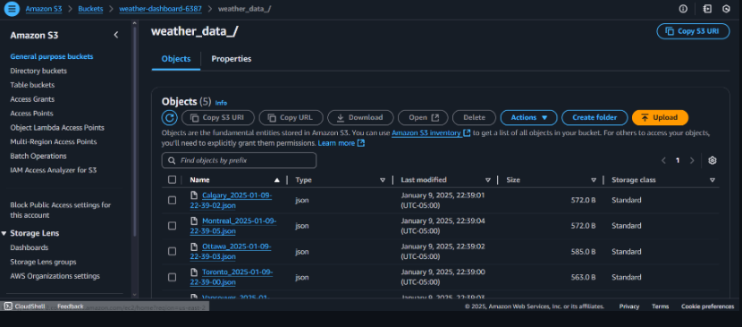Go to Buckets breadcrumb link
The height and width of the screenshot is (327, 742).
[x=90, y=9]
